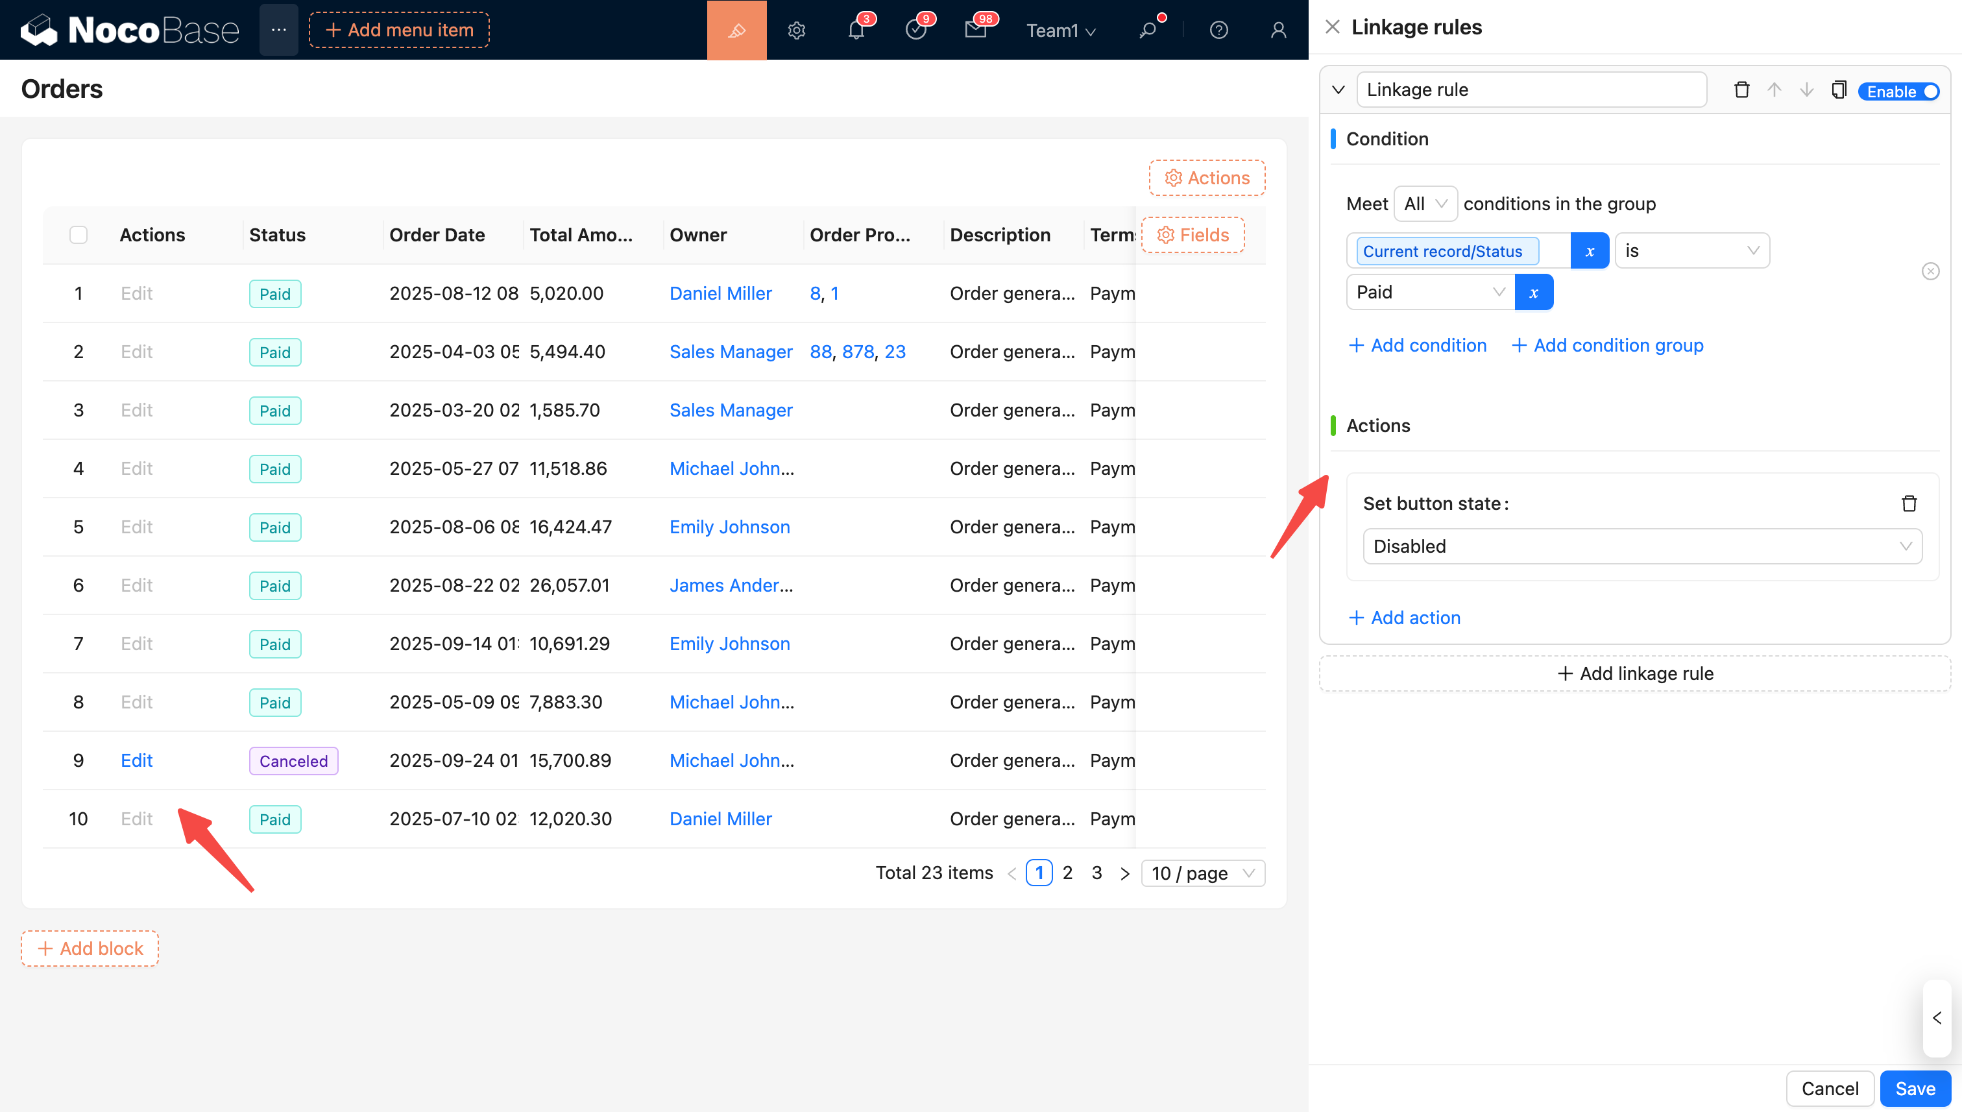Go to page 2 of orders

click(1068, 873)
